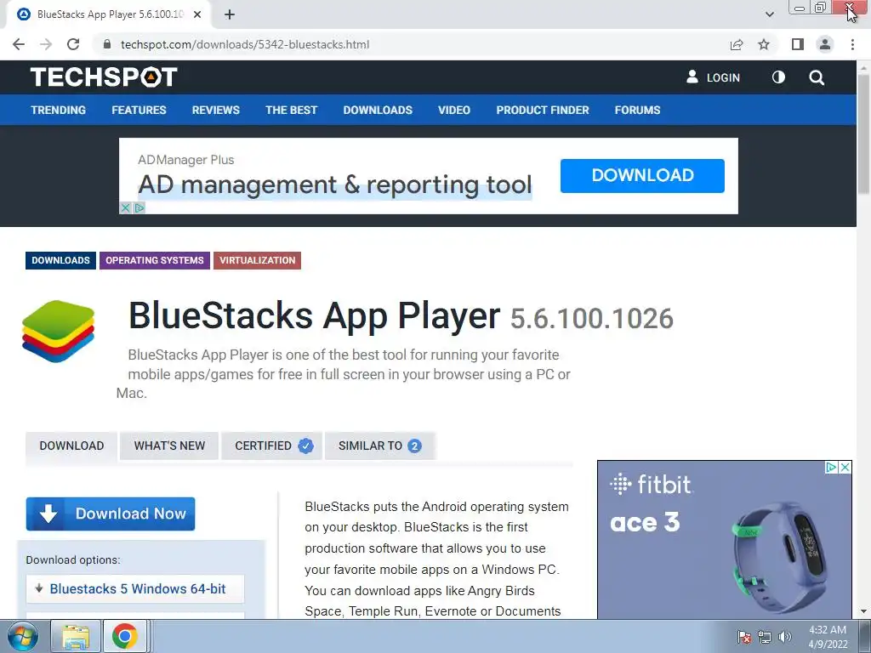This screenshot has width=871, height=653.
Task: Open the tab search chevron
Action: (x=769, y=14)
